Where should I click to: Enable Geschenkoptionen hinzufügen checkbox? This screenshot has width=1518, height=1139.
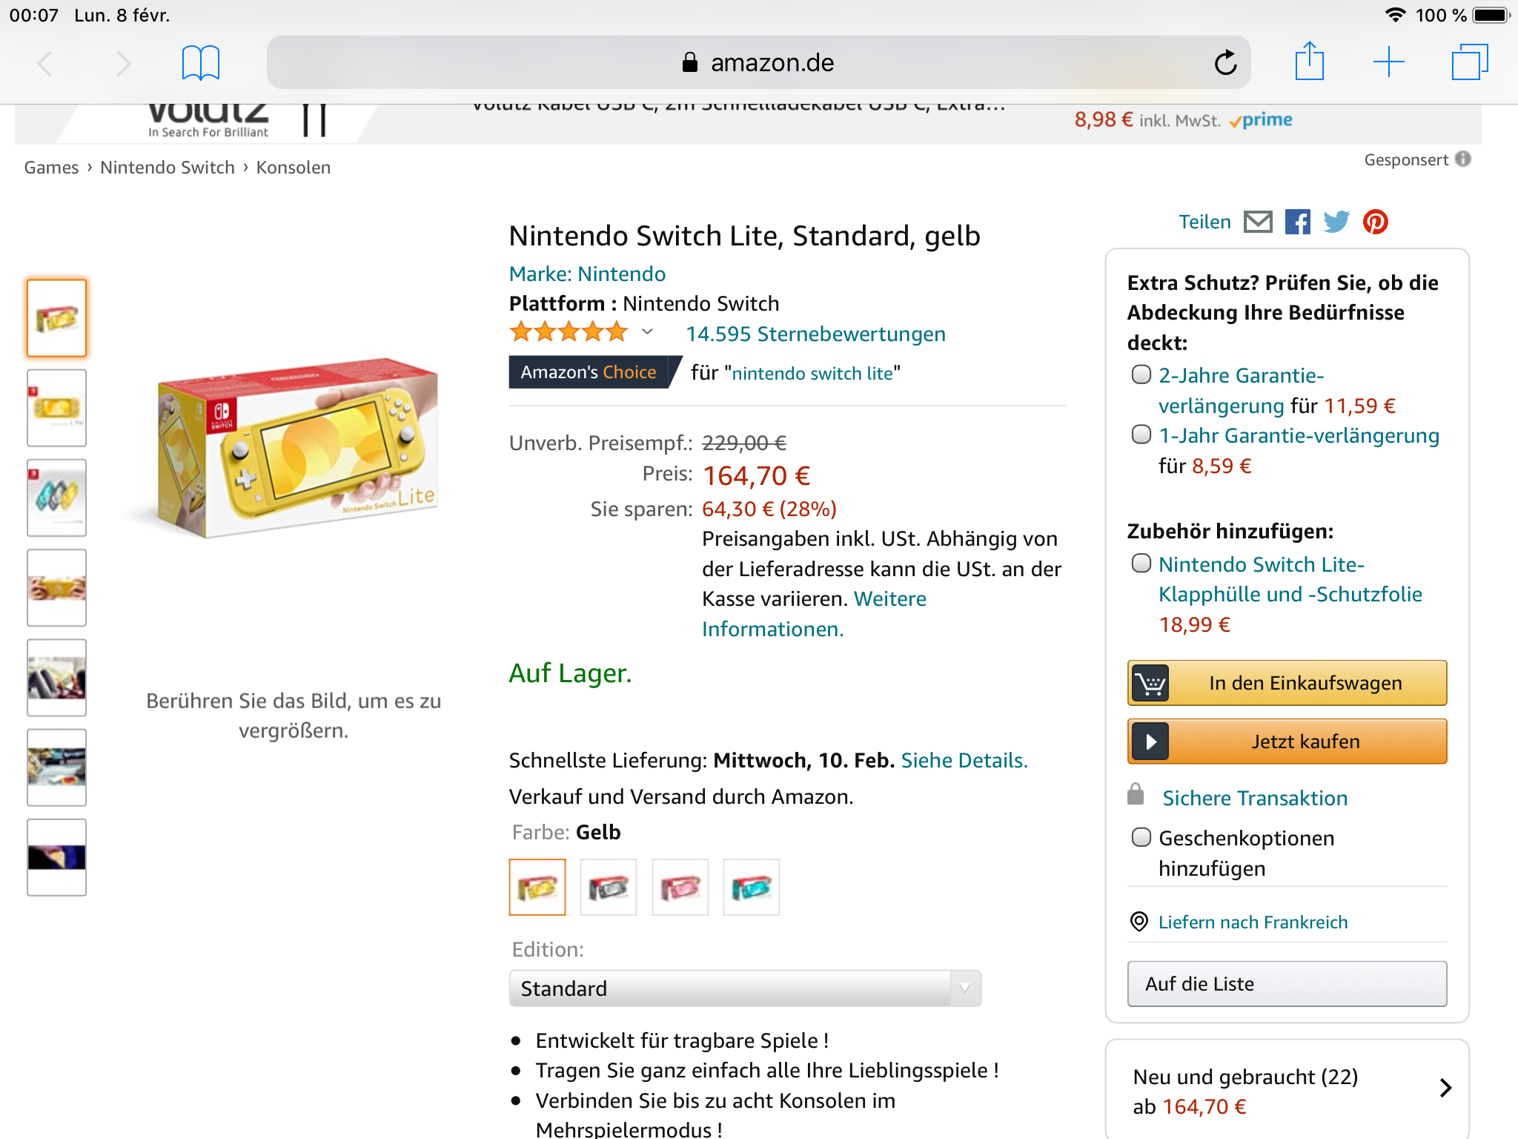coord(1141,837)
